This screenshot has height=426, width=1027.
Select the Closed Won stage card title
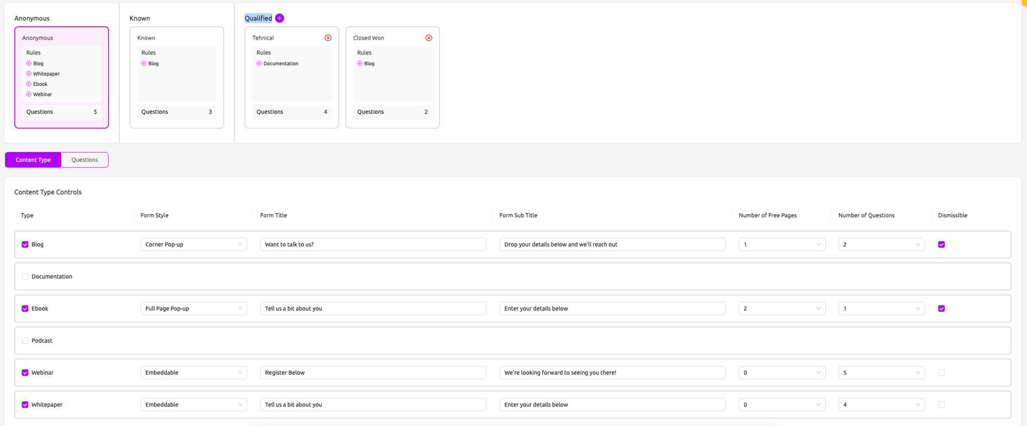(x=369, y=38)
